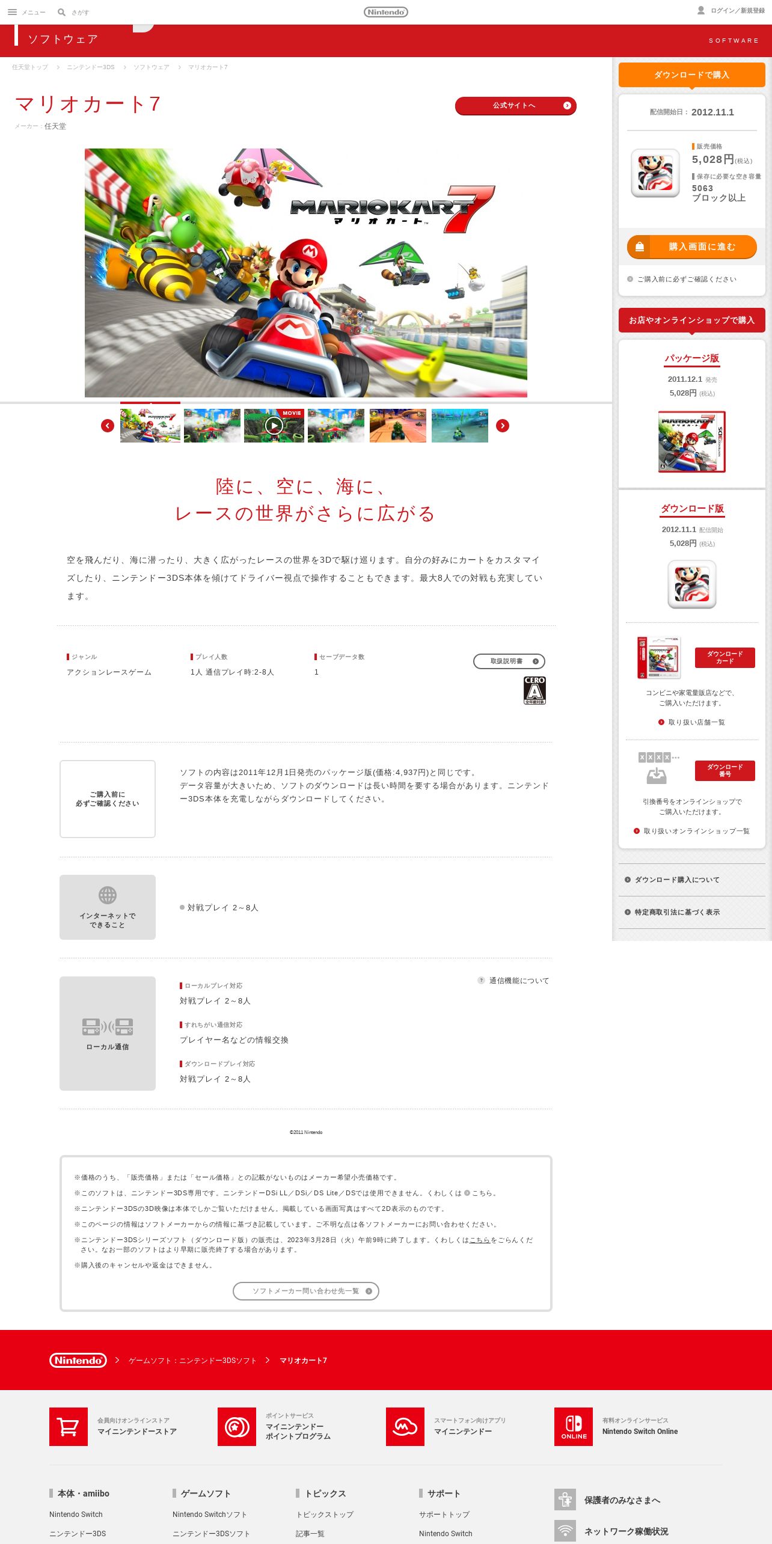The image size is (772, 1544).
Task: Click the こちら link about 3DS compatibility
Action: click(x=482, y=1193)
